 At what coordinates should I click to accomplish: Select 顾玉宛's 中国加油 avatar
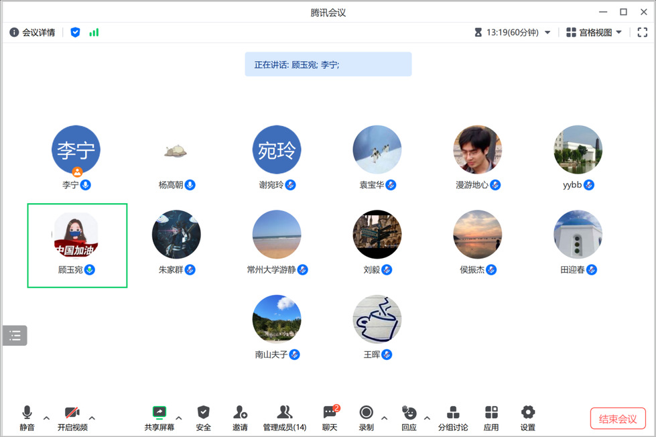76,235
